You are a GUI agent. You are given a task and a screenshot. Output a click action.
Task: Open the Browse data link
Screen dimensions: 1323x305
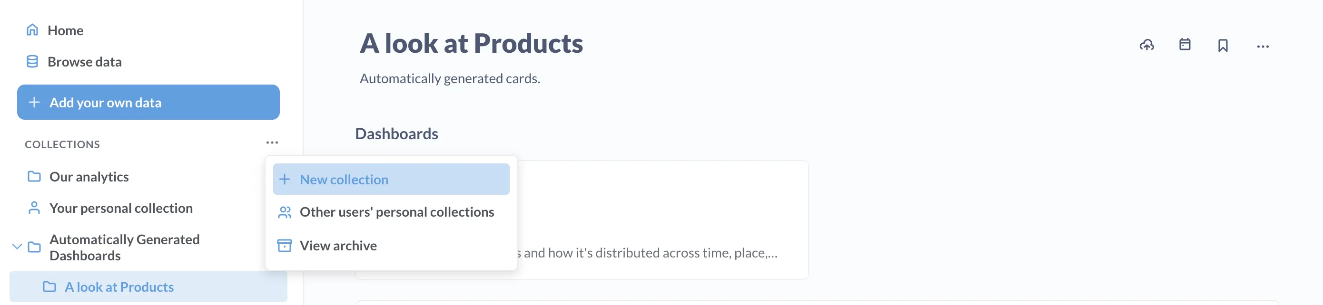tap(85, 61)
